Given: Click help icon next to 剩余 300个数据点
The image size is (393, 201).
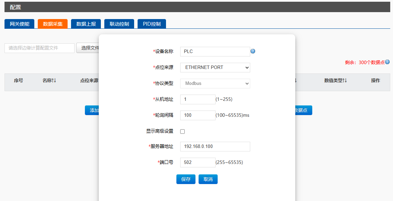Looking at the screenshot, I should coord(387,62).
